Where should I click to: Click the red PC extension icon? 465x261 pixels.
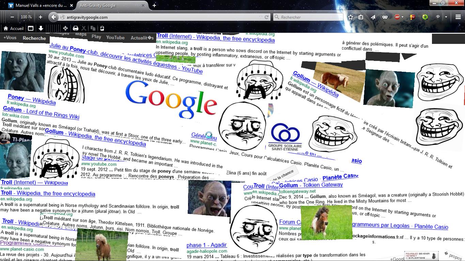click(x=412, y=17)
